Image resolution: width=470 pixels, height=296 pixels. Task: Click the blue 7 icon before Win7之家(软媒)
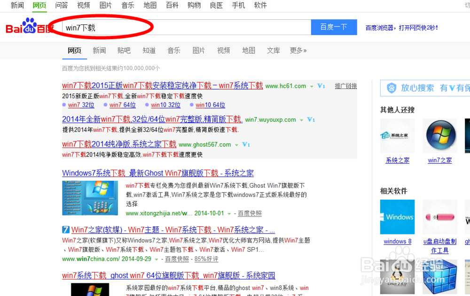[66, 230]
